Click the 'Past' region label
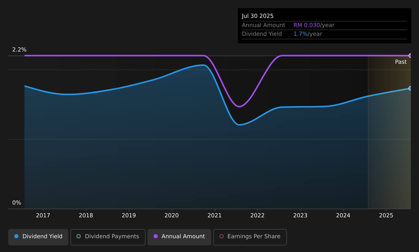The height and width of the screenshot is (252, 419). [x=401, y=62]
